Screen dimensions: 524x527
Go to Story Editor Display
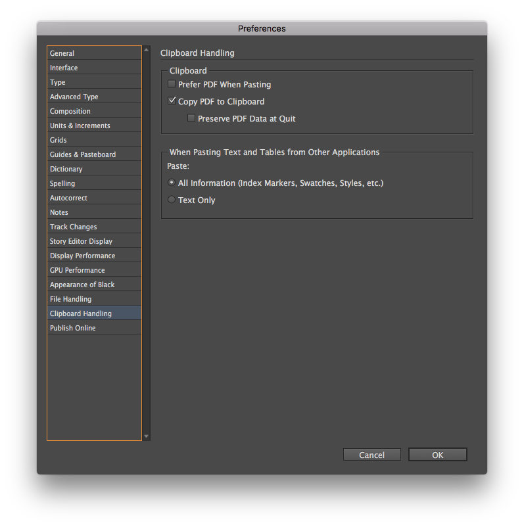coord(94,241)
